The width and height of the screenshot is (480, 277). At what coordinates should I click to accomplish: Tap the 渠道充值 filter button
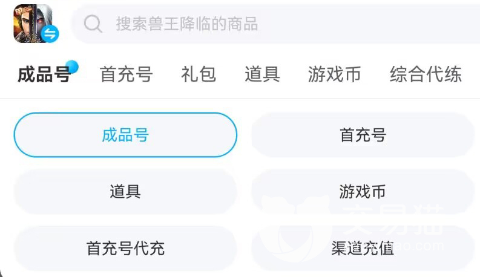pos(363,248)
